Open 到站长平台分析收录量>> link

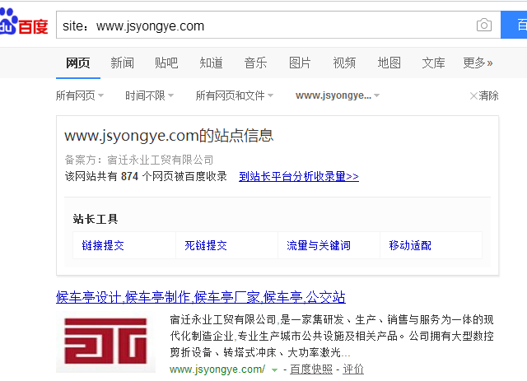coord(299,176)
